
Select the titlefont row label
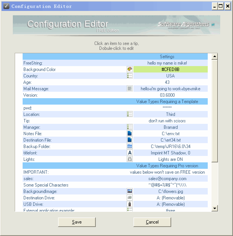tap(30, 153)
